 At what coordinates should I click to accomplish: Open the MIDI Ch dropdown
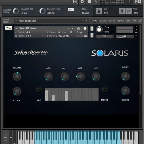point(29,36)
